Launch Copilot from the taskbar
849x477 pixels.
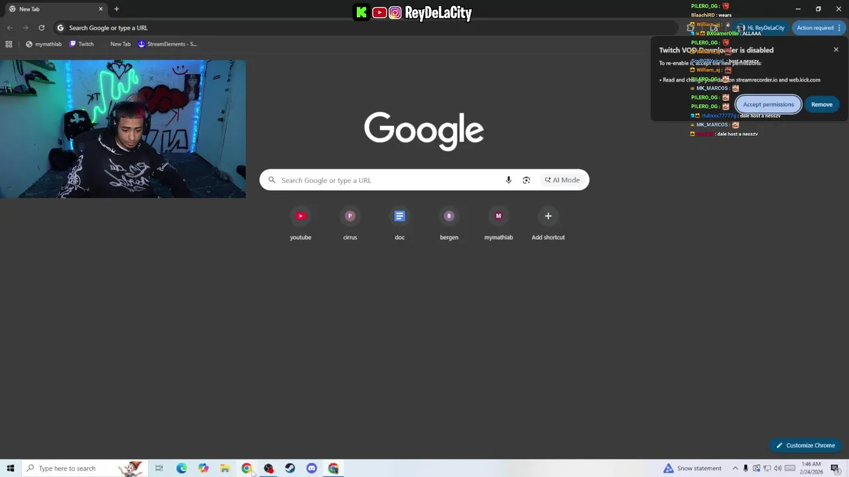(x=203, y=468)
